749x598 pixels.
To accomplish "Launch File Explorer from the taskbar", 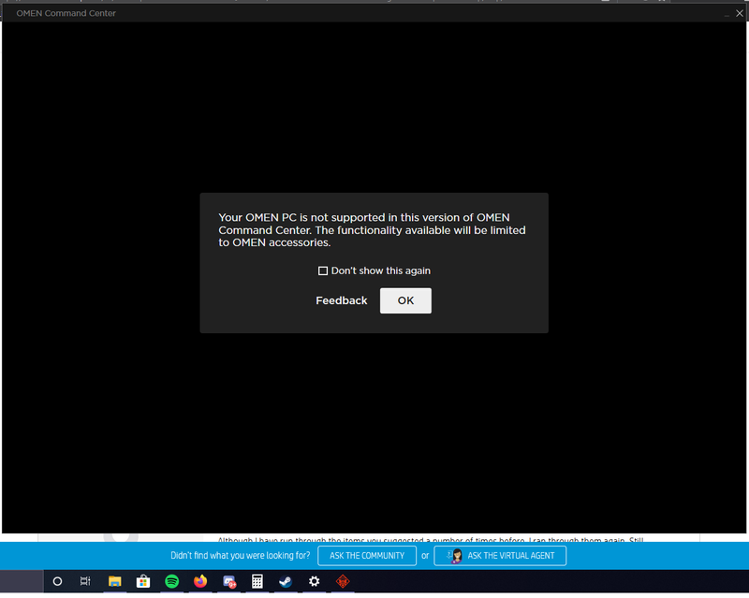I will click(114, 581).
